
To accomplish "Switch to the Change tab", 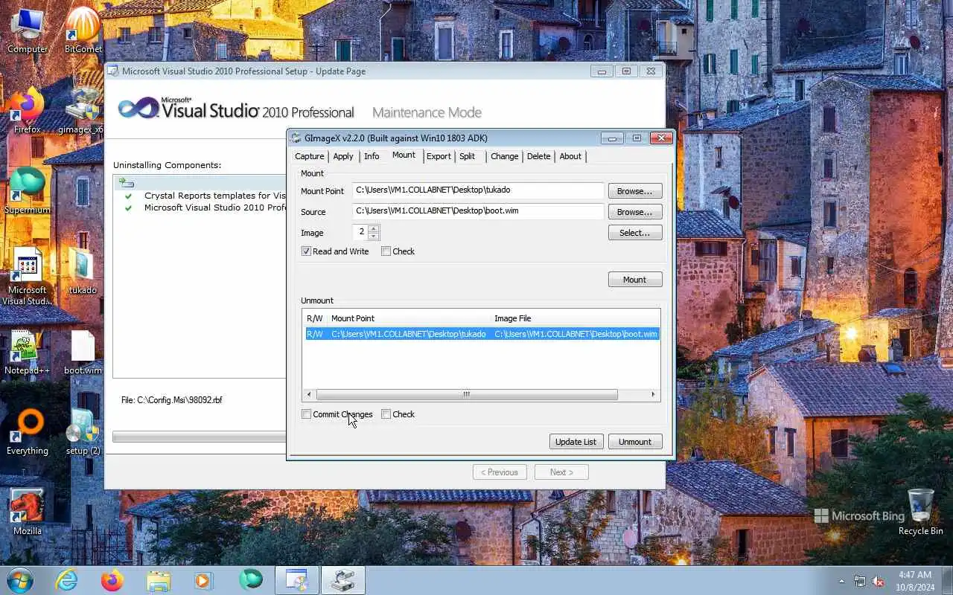I will (x=504, y=156).
